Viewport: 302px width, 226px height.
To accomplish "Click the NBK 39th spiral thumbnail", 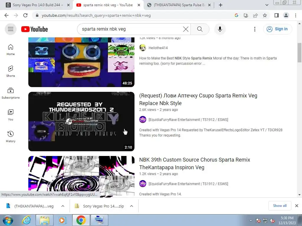I will click(x=81, y=177).
